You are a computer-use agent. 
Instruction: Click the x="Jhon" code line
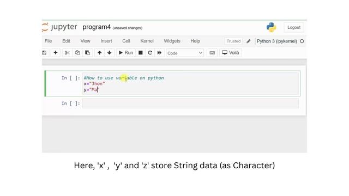click(94, 84)
